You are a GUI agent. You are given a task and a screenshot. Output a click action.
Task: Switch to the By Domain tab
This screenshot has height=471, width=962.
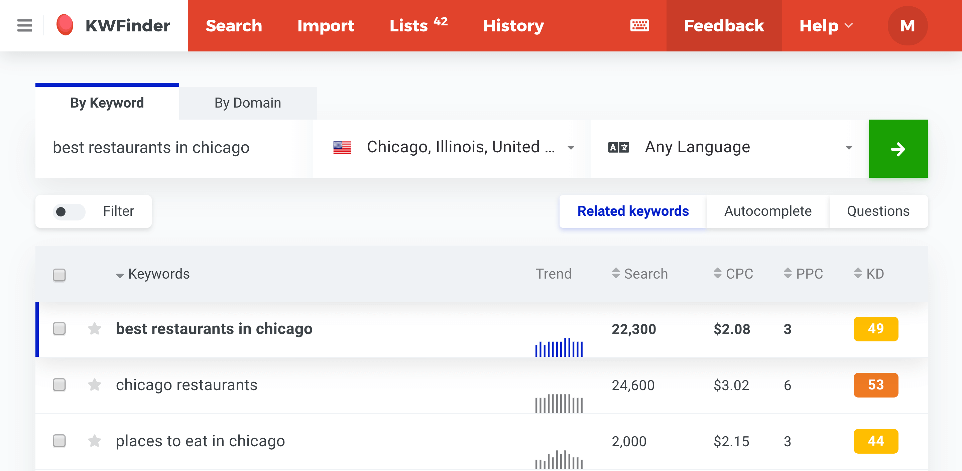pyautogui.click(x=248, y=103)
